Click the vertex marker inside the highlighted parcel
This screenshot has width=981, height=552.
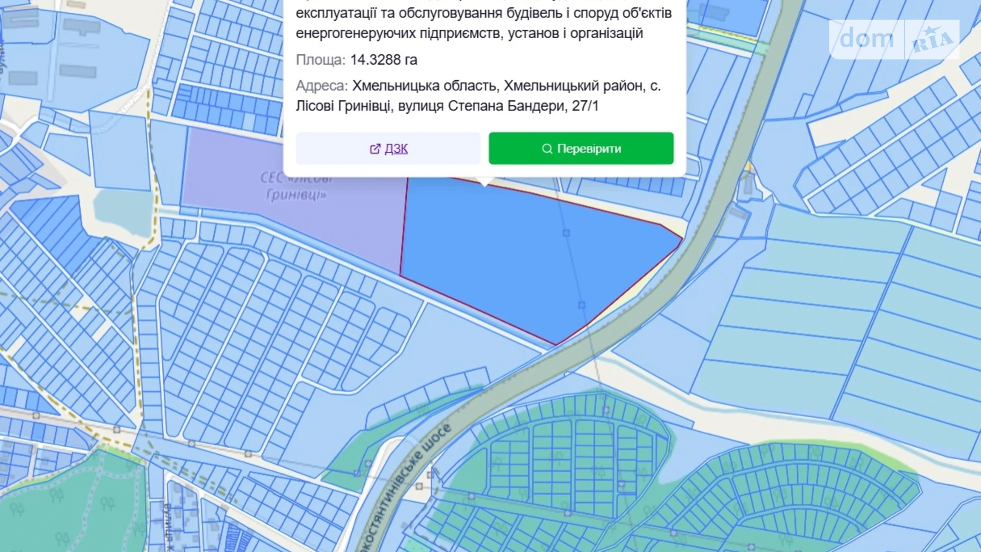(566, 232)
